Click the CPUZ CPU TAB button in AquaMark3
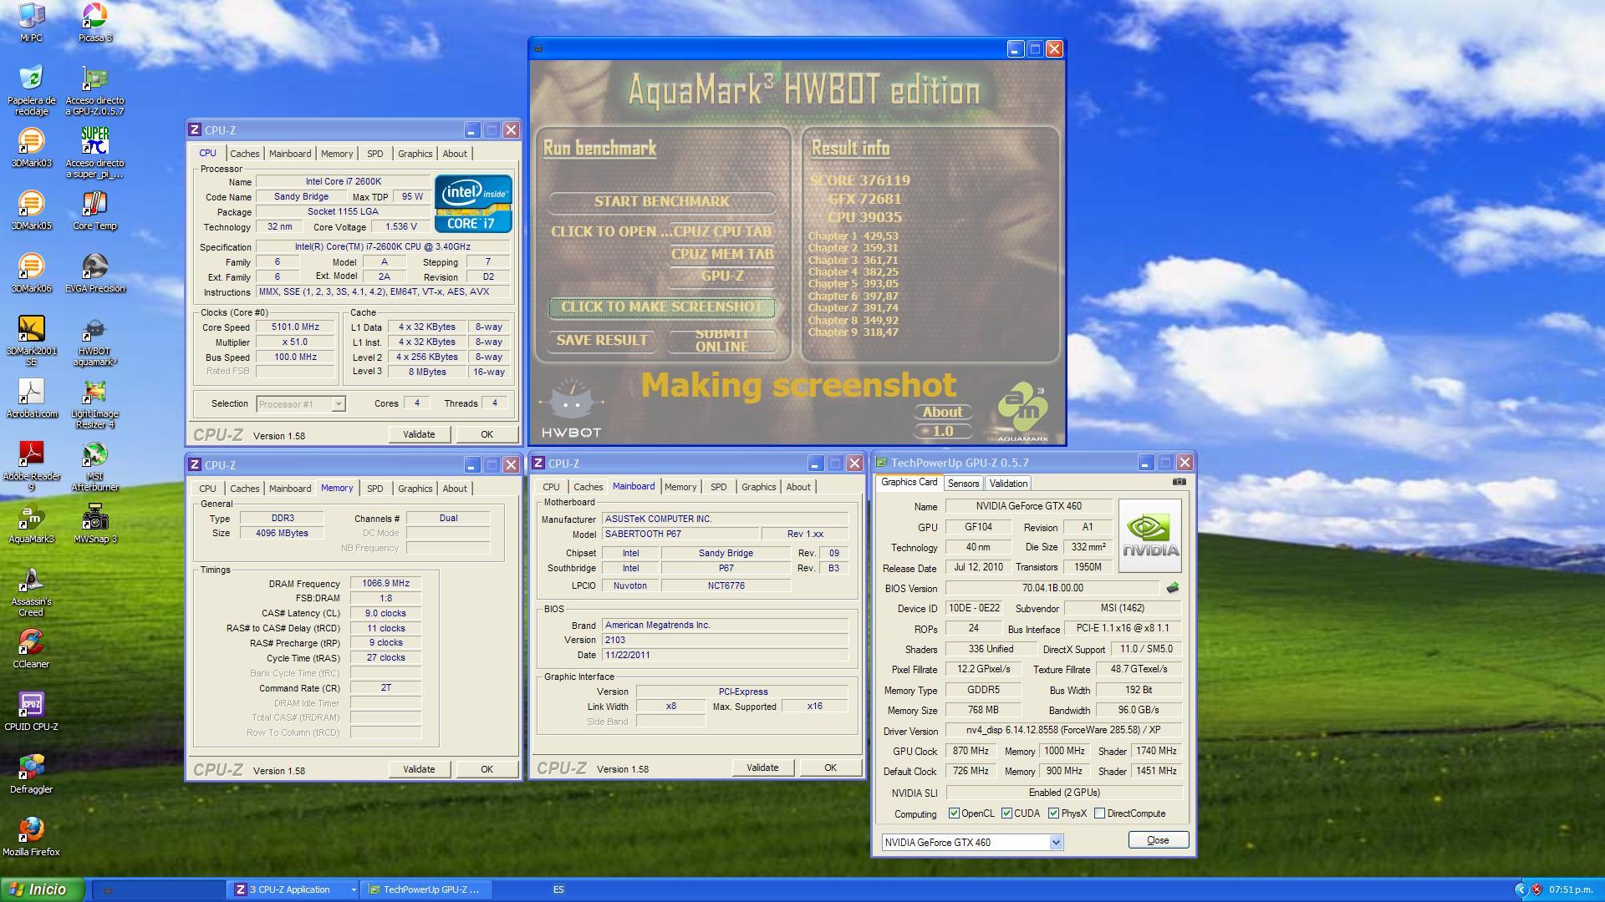 click(722, 232)
